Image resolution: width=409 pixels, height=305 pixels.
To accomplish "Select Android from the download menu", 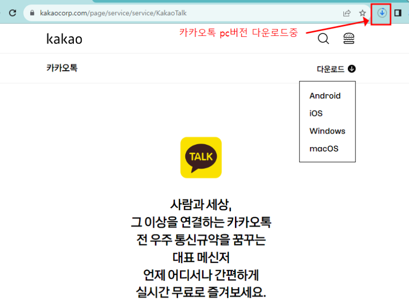I will 325,96.
